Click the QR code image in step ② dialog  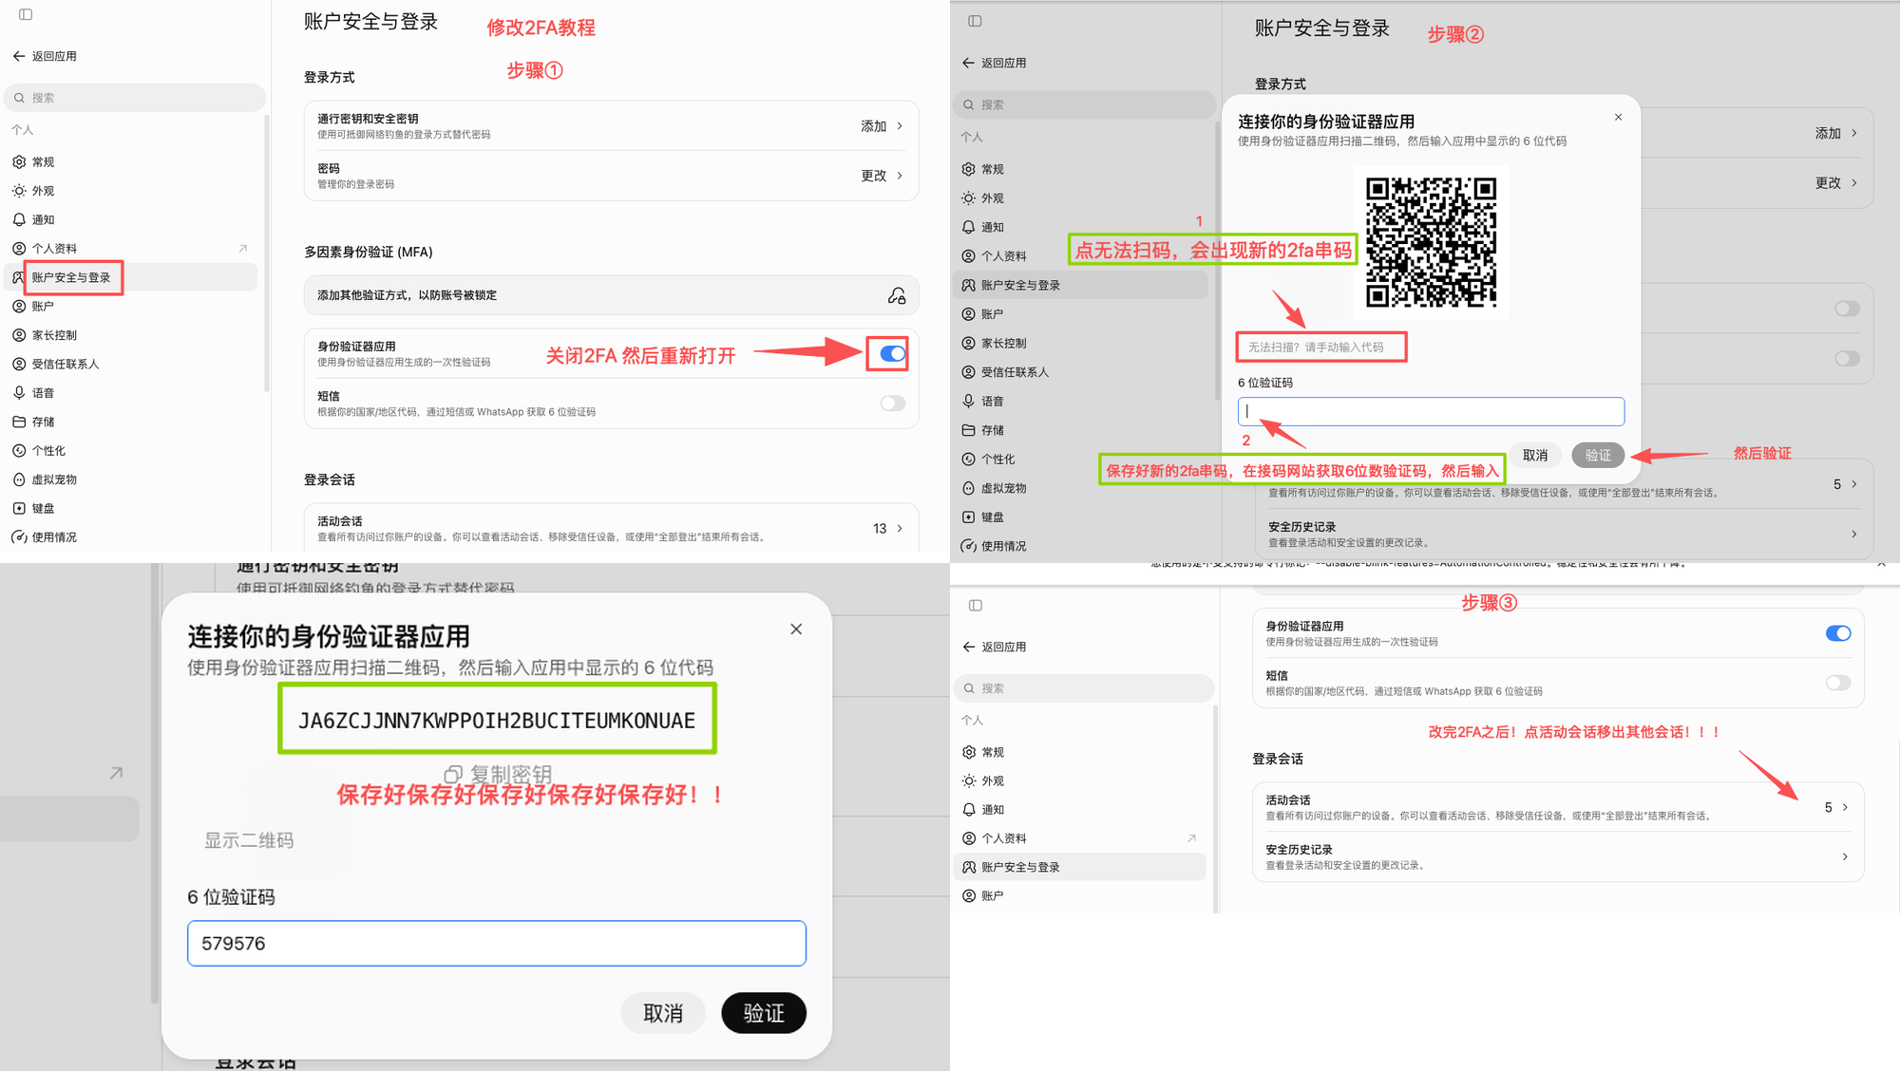tap(1431, 242)
